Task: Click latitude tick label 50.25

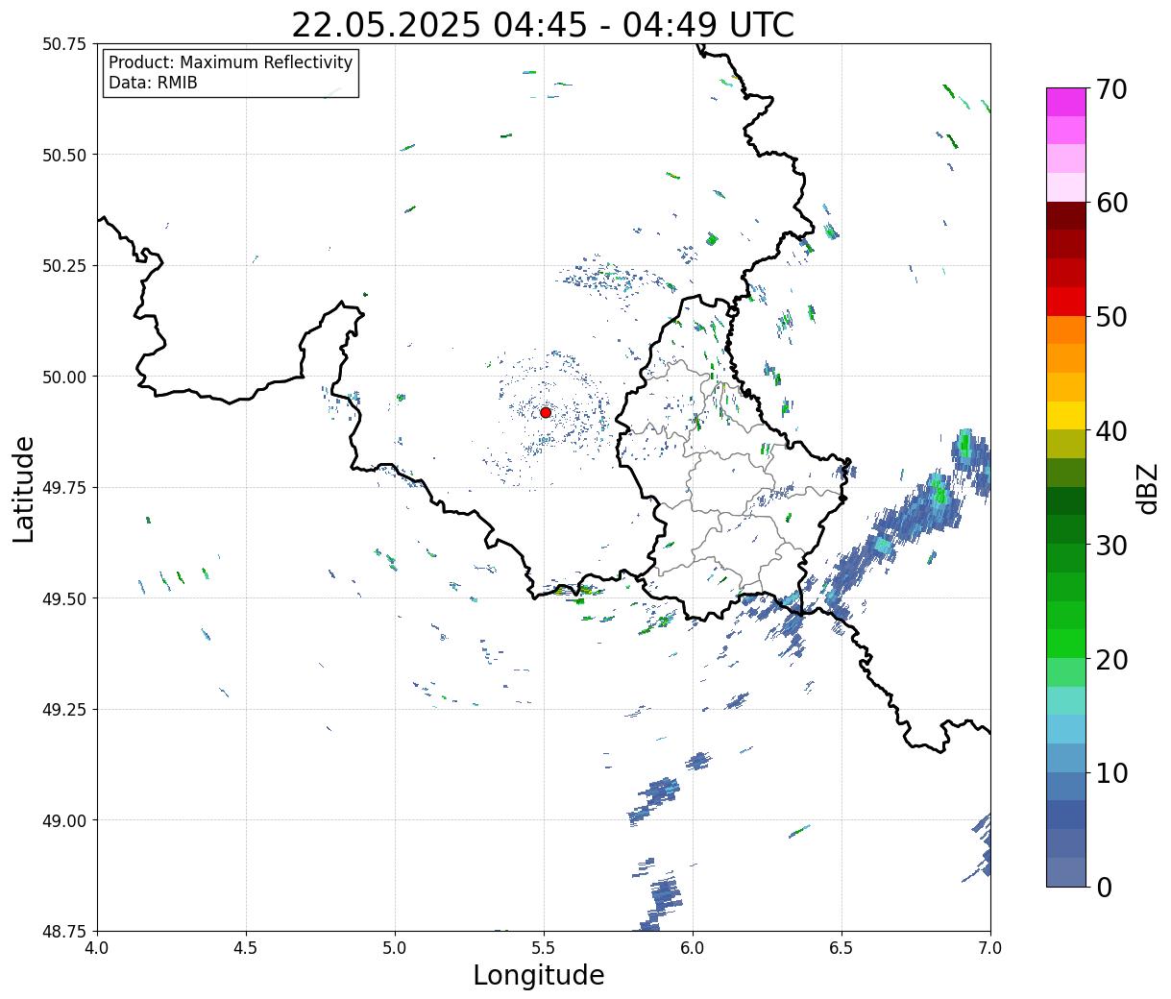Action: 64,266
